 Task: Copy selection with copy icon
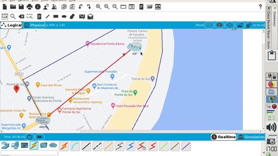pyautogui.click(x=64, y=7)
